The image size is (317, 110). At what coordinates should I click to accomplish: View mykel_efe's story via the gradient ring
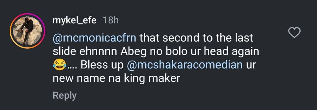[x=28, y=31]
